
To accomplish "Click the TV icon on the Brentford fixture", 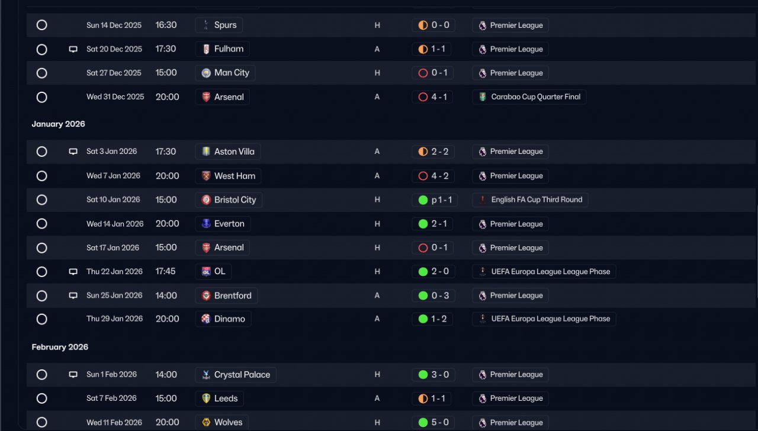I will pos(73,295).
